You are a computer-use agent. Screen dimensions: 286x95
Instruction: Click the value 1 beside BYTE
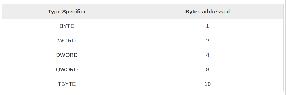pos(207,26)
